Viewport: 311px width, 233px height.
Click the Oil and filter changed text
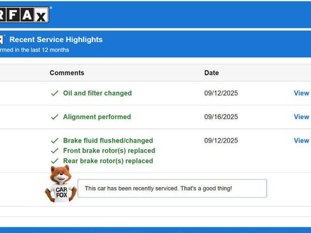pos(98,93)
